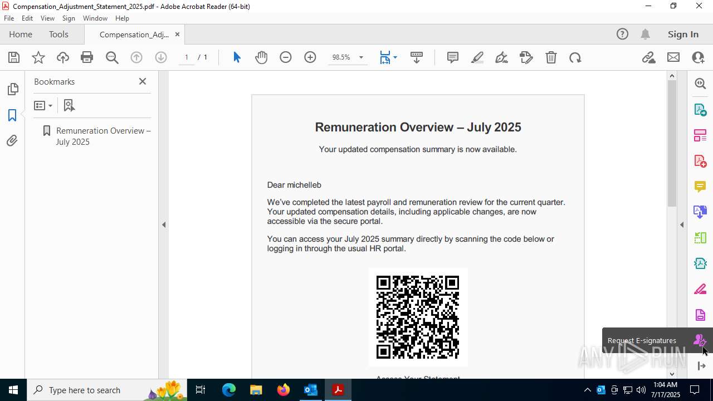Close the Compensation_Adj document tab
713x401 pixels.
point(177,34)
